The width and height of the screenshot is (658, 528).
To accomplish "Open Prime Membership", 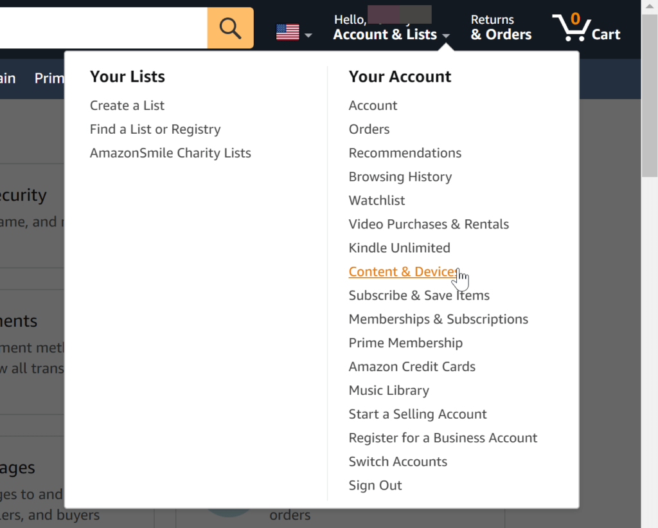I will pos(406,343).
